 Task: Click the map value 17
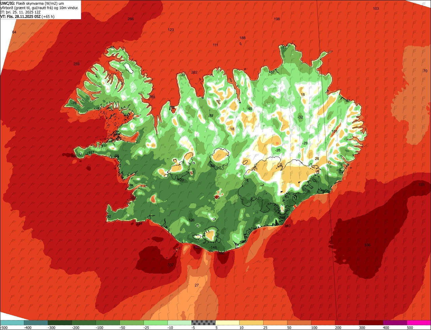coord(192,173)
